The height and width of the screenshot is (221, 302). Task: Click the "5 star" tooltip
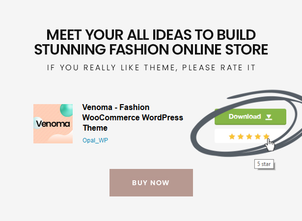(x=263, y=164)
